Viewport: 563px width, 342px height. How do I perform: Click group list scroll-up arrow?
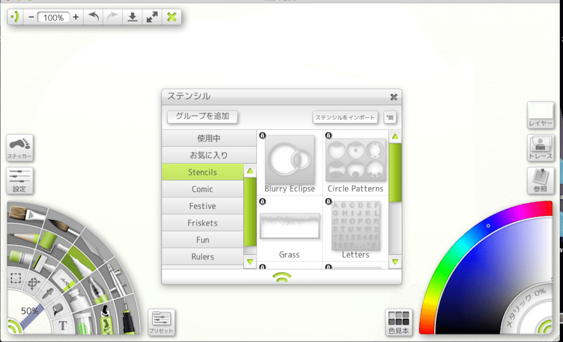[x=250, y=171]
